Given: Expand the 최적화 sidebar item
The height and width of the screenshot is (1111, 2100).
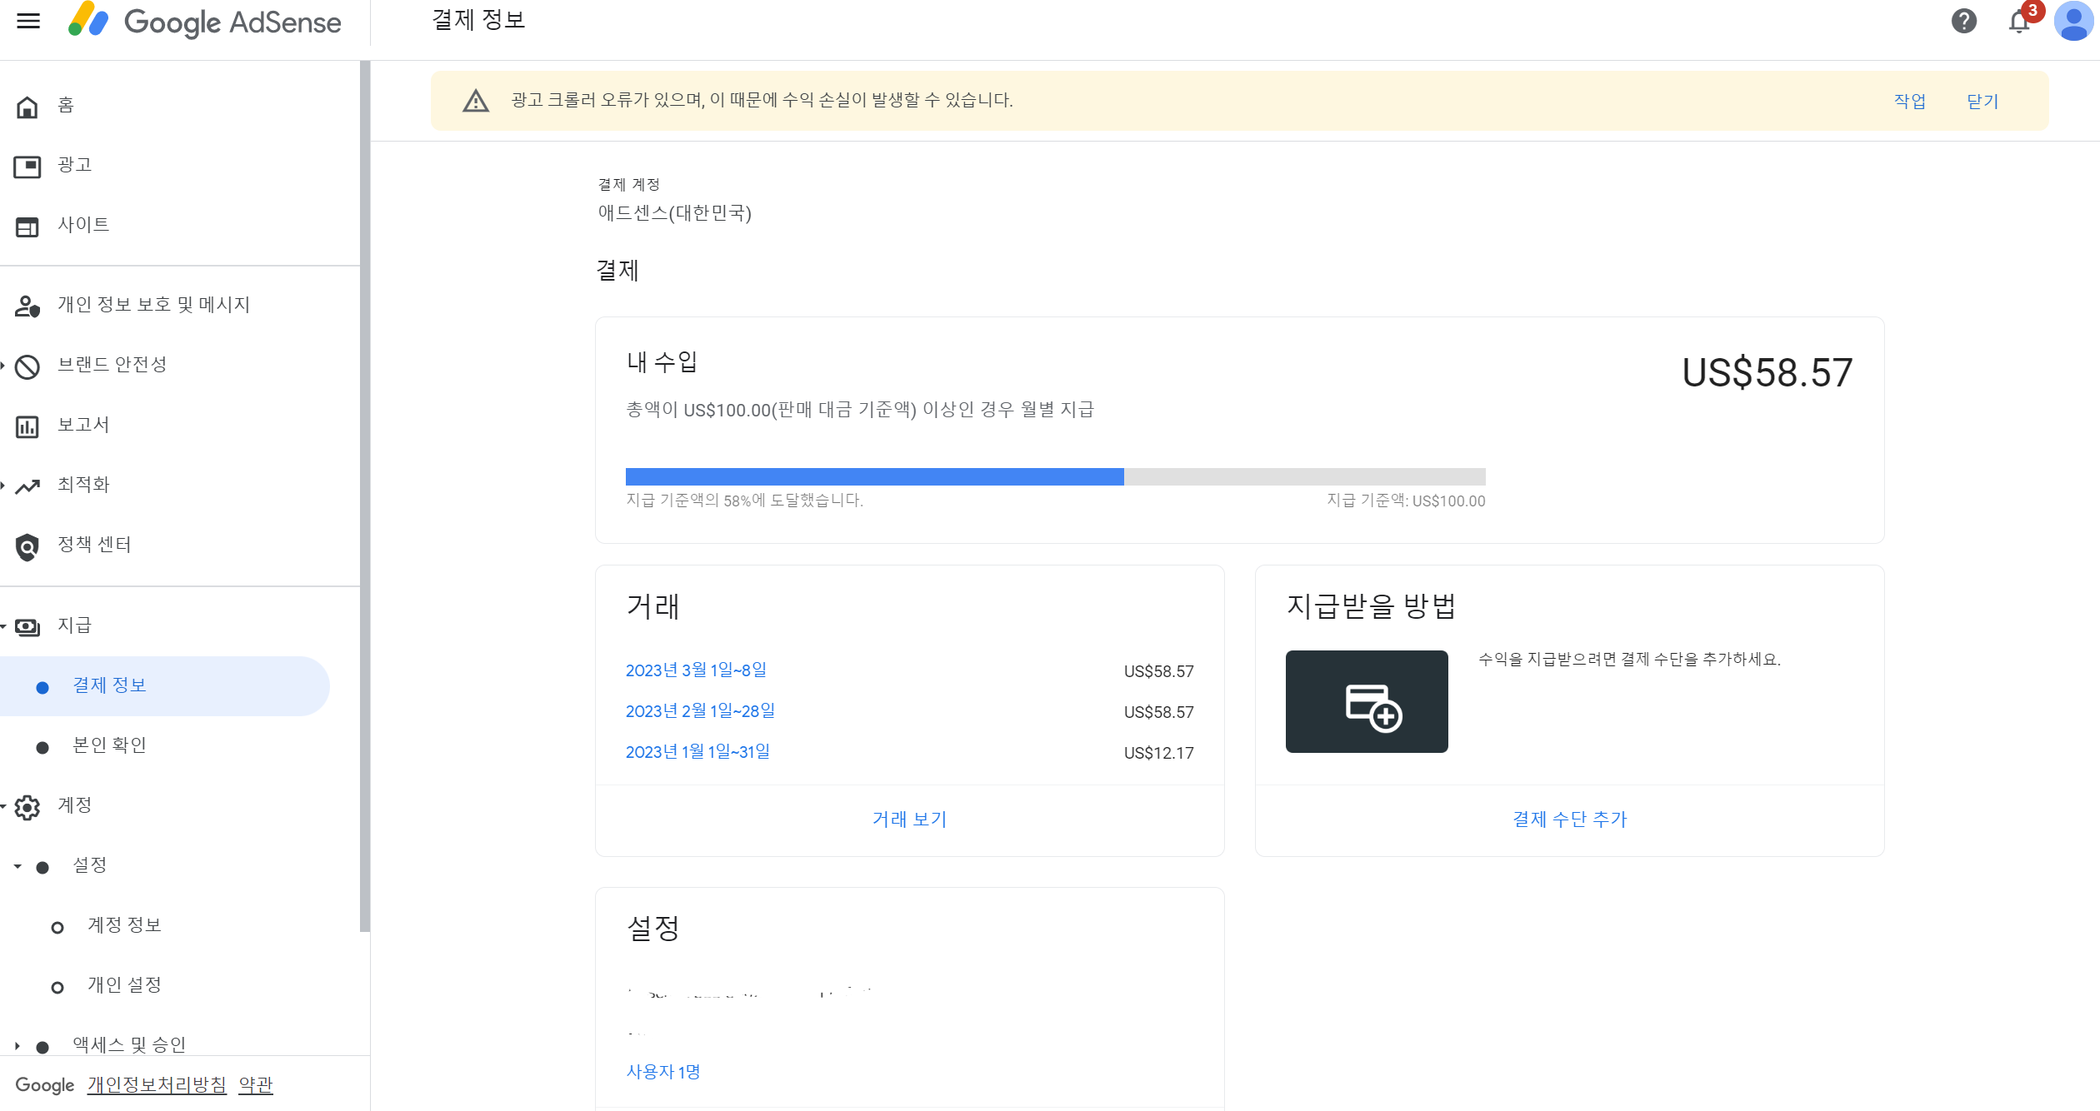Looking at the screenshot, I should tap(4, 486).
